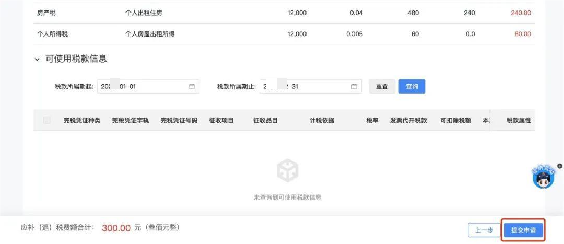Click the 0.04 tax rate cell
Image resolution: width=564 pixels, height=244 pixels.
(357, 13)
